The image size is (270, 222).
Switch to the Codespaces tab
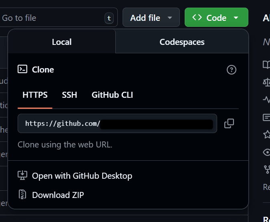click(x=182, y=42)
